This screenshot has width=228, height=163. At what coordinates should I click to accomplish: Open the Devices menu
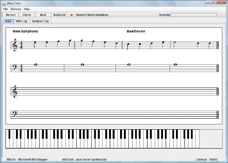[16, 9]
